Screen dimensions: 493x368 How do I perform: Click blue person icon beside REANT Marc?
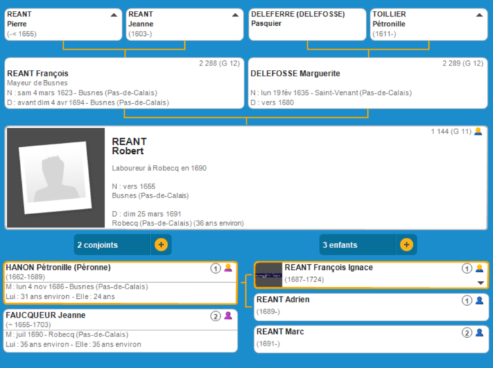[479, 332]
